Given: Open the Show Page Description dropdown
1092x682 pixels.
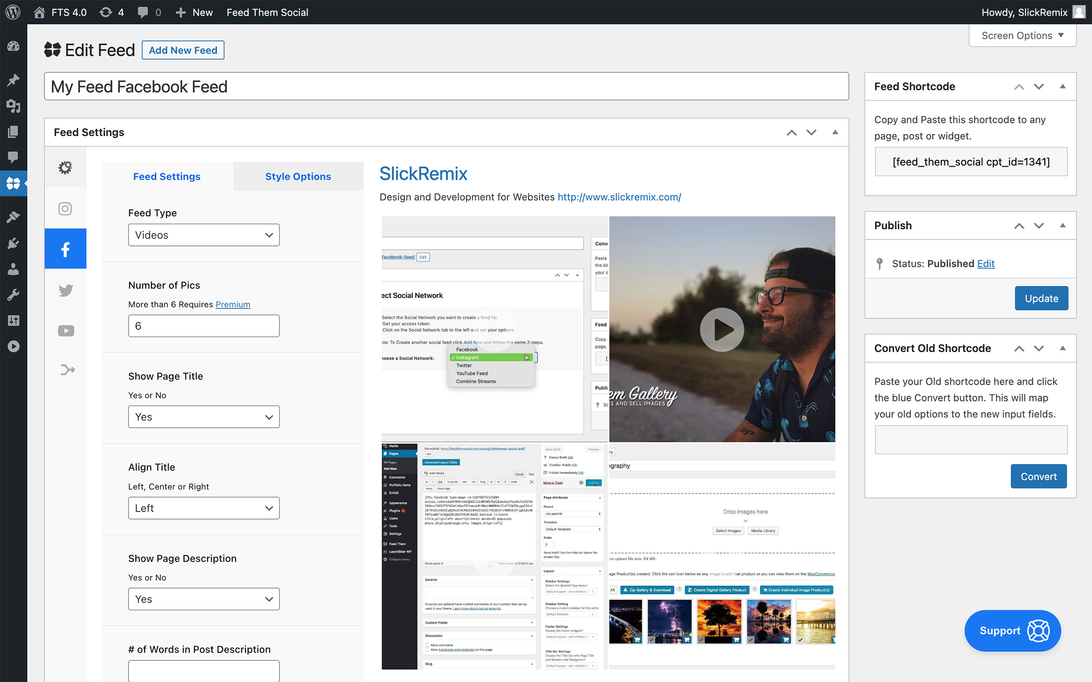Looking at the screenshot, I should tap(204, 599).
